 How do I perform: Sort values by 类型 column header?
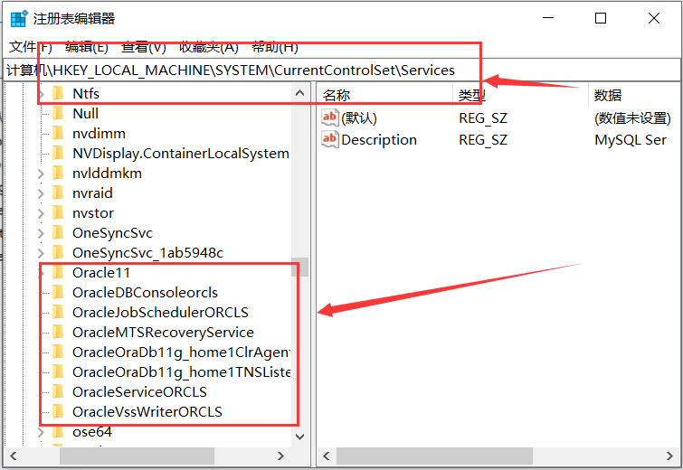click(520, 95)
